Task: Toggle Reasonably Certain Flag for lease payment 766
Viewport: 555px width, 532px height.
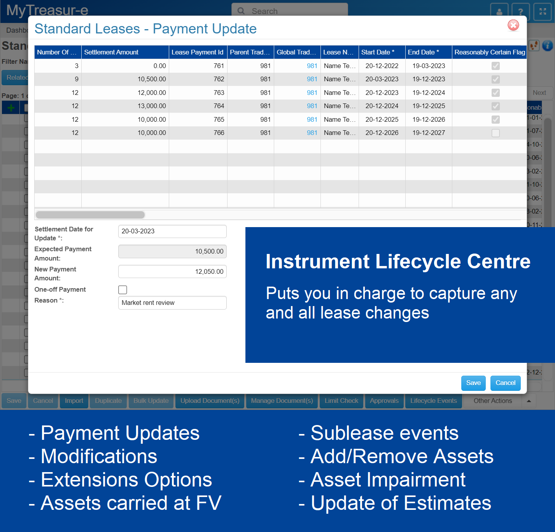Action: click(x=495, y=133)
